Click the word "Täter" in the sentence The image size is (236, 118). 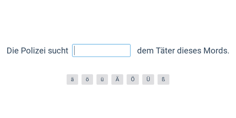pos(165,51)
